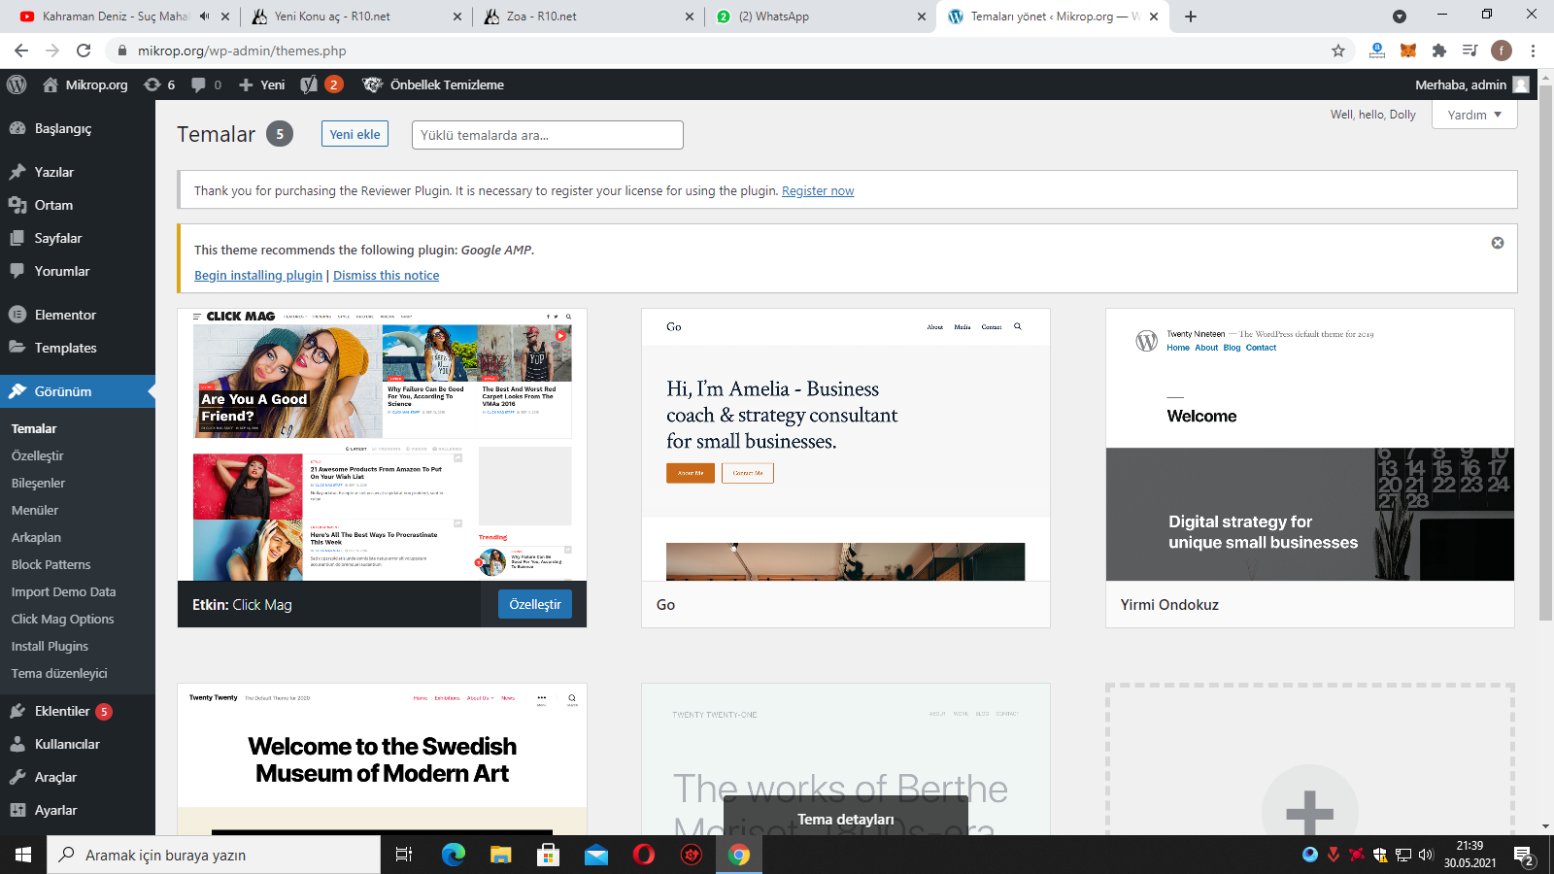Switch to the Zoa - R10.net tab
Image resolution: width=1554 pixels, height=874 pixels.
click(589, 17)
